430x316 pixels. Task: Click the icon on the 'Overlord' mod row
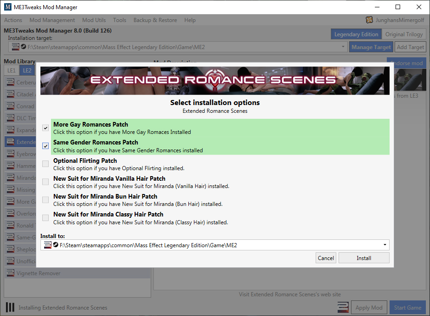pos(11,213)
